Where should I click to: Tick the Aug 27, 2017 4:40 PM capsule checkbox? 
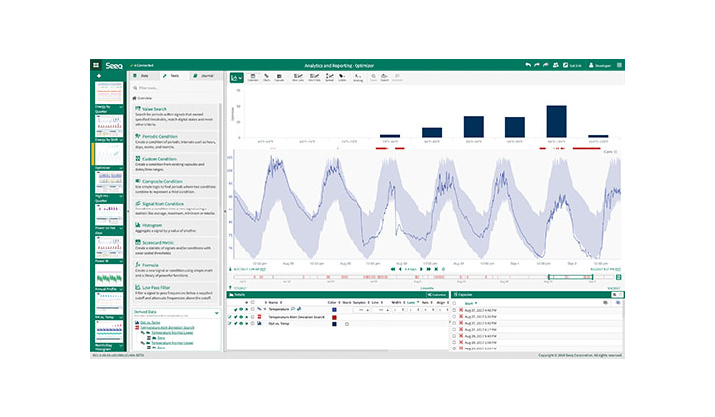tap(454, 310)
